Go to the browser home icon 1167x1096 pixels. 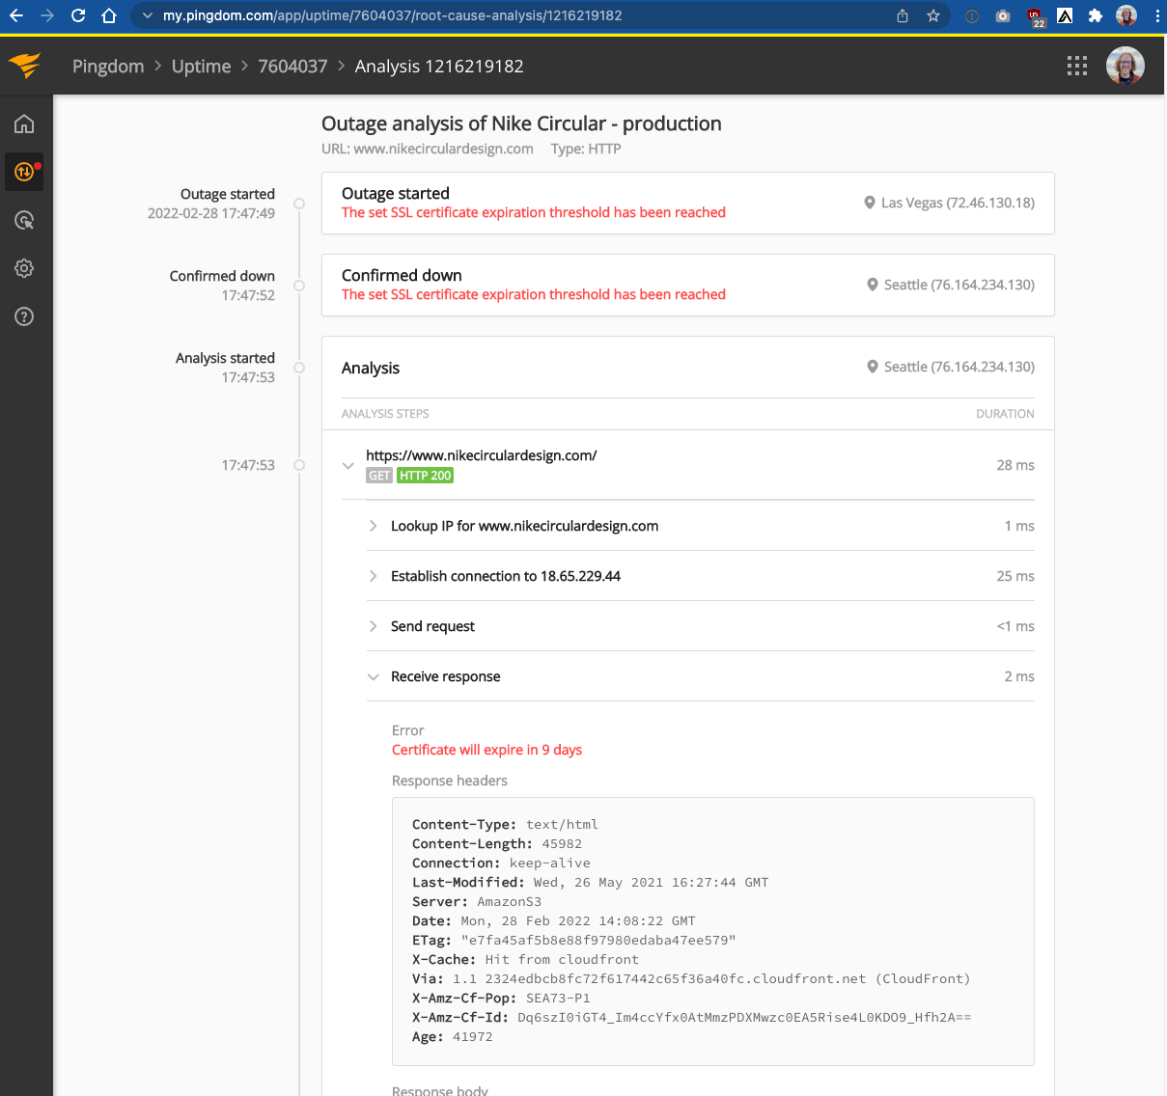[x=109, y=15]
